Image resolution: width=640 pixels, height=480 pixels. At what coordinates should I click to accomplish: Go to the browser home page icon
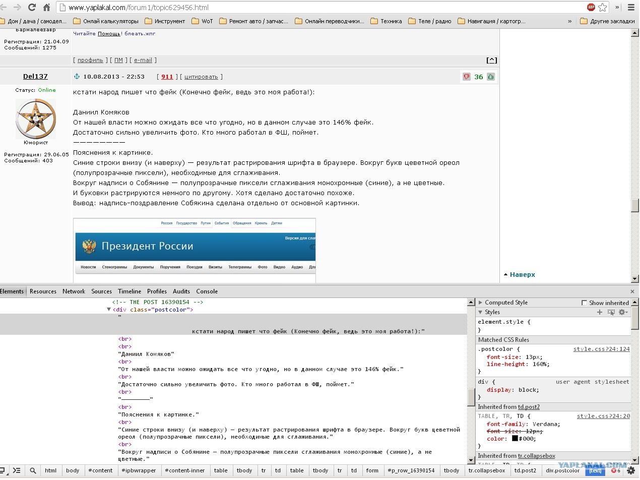coord(46,8)
